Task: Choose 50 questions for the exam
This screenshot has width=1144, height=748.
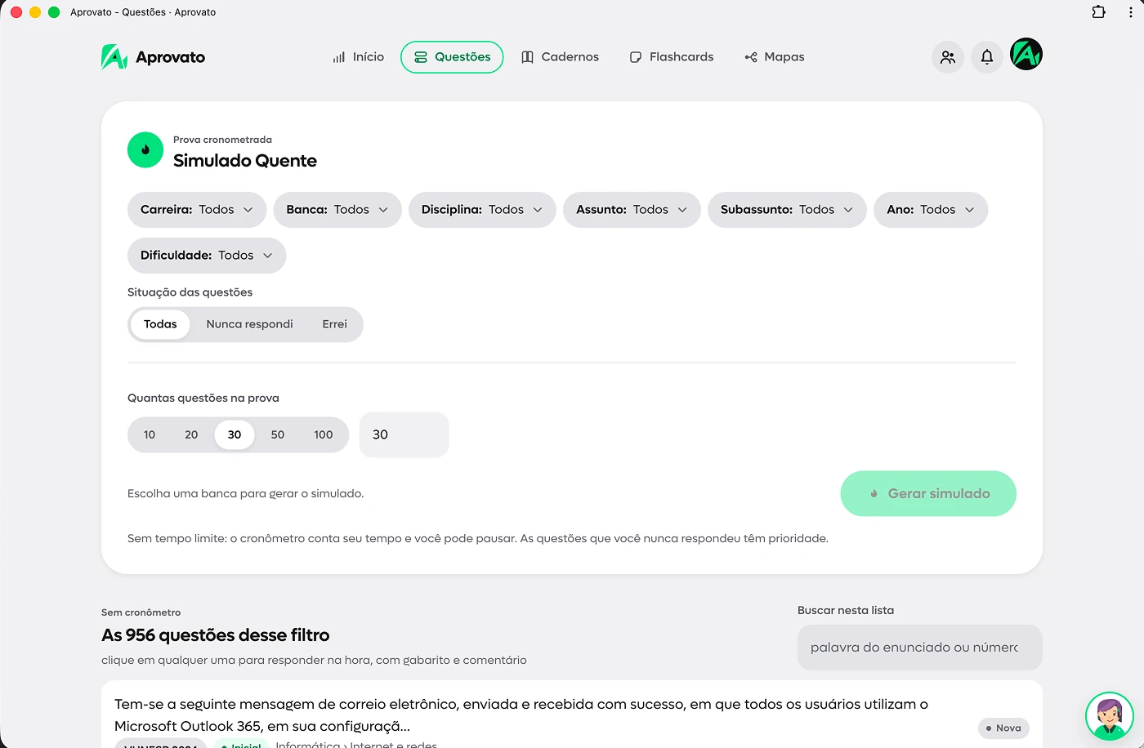Action: point(278,434)
